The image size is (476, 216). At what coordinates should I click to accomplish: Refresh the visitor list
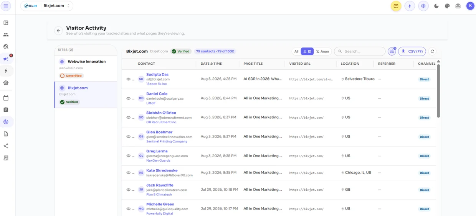[x=432, y=51]
